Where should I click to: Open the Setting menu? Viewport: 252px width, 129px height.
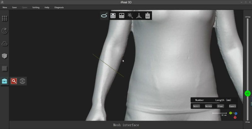point(36,7)
